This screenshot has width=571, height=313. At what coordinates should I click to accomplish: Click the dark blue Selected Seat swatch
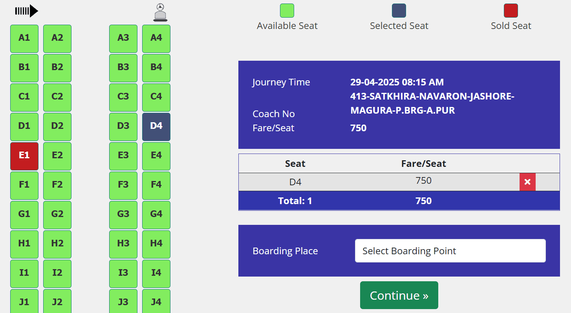point(399,11)
